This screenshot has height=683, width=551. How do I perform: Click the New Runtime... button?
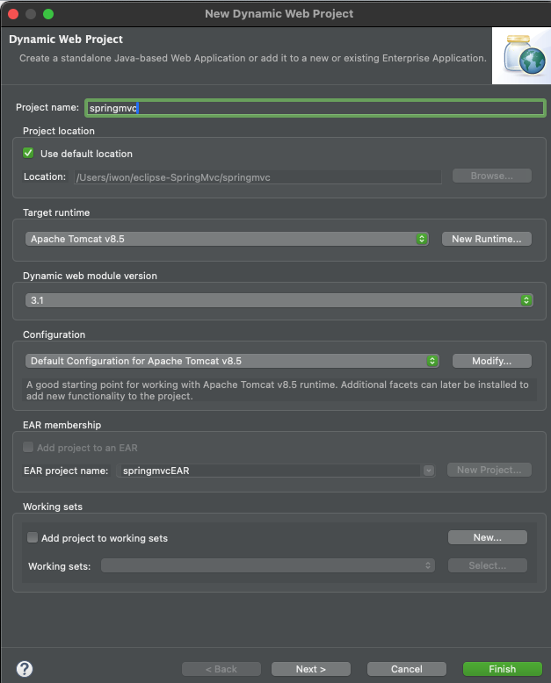(x=487, y=239)
